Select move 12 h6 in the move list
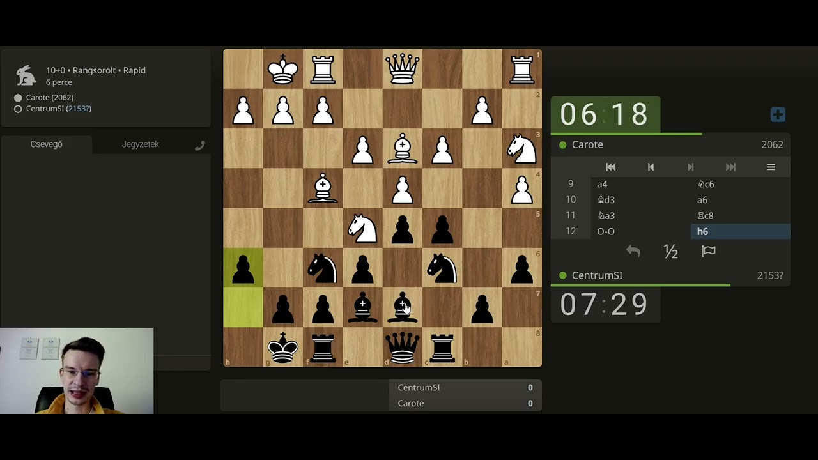This screenshot has height=460, width=818. (x=740, y=231)
